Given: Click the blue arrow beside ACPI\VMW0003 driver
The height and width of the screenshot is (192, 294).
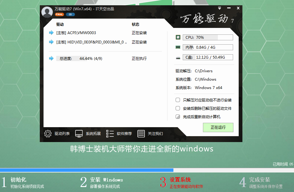Looking at the screenshot, I should point(51,33).
